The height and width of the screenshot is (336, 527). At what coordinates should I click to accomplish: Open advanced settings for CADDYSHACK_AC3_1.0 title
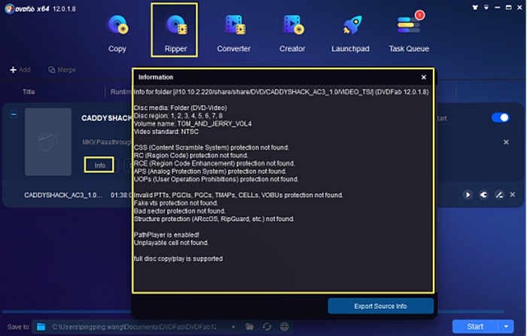483,195
